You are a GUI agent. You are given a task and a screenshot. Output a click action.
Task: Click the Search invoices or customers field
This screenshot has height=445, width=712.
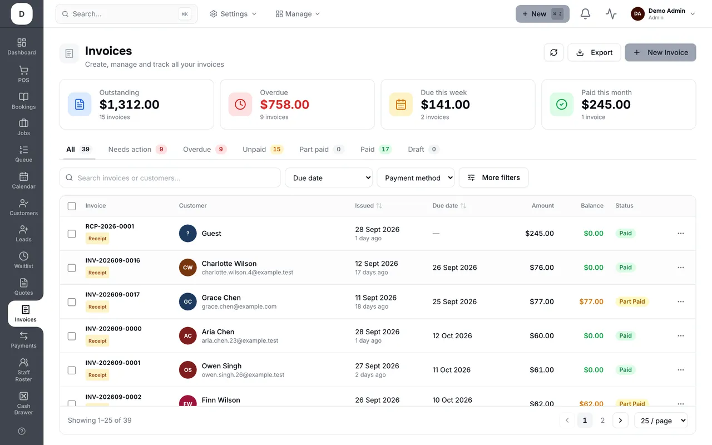click(170, 177)
